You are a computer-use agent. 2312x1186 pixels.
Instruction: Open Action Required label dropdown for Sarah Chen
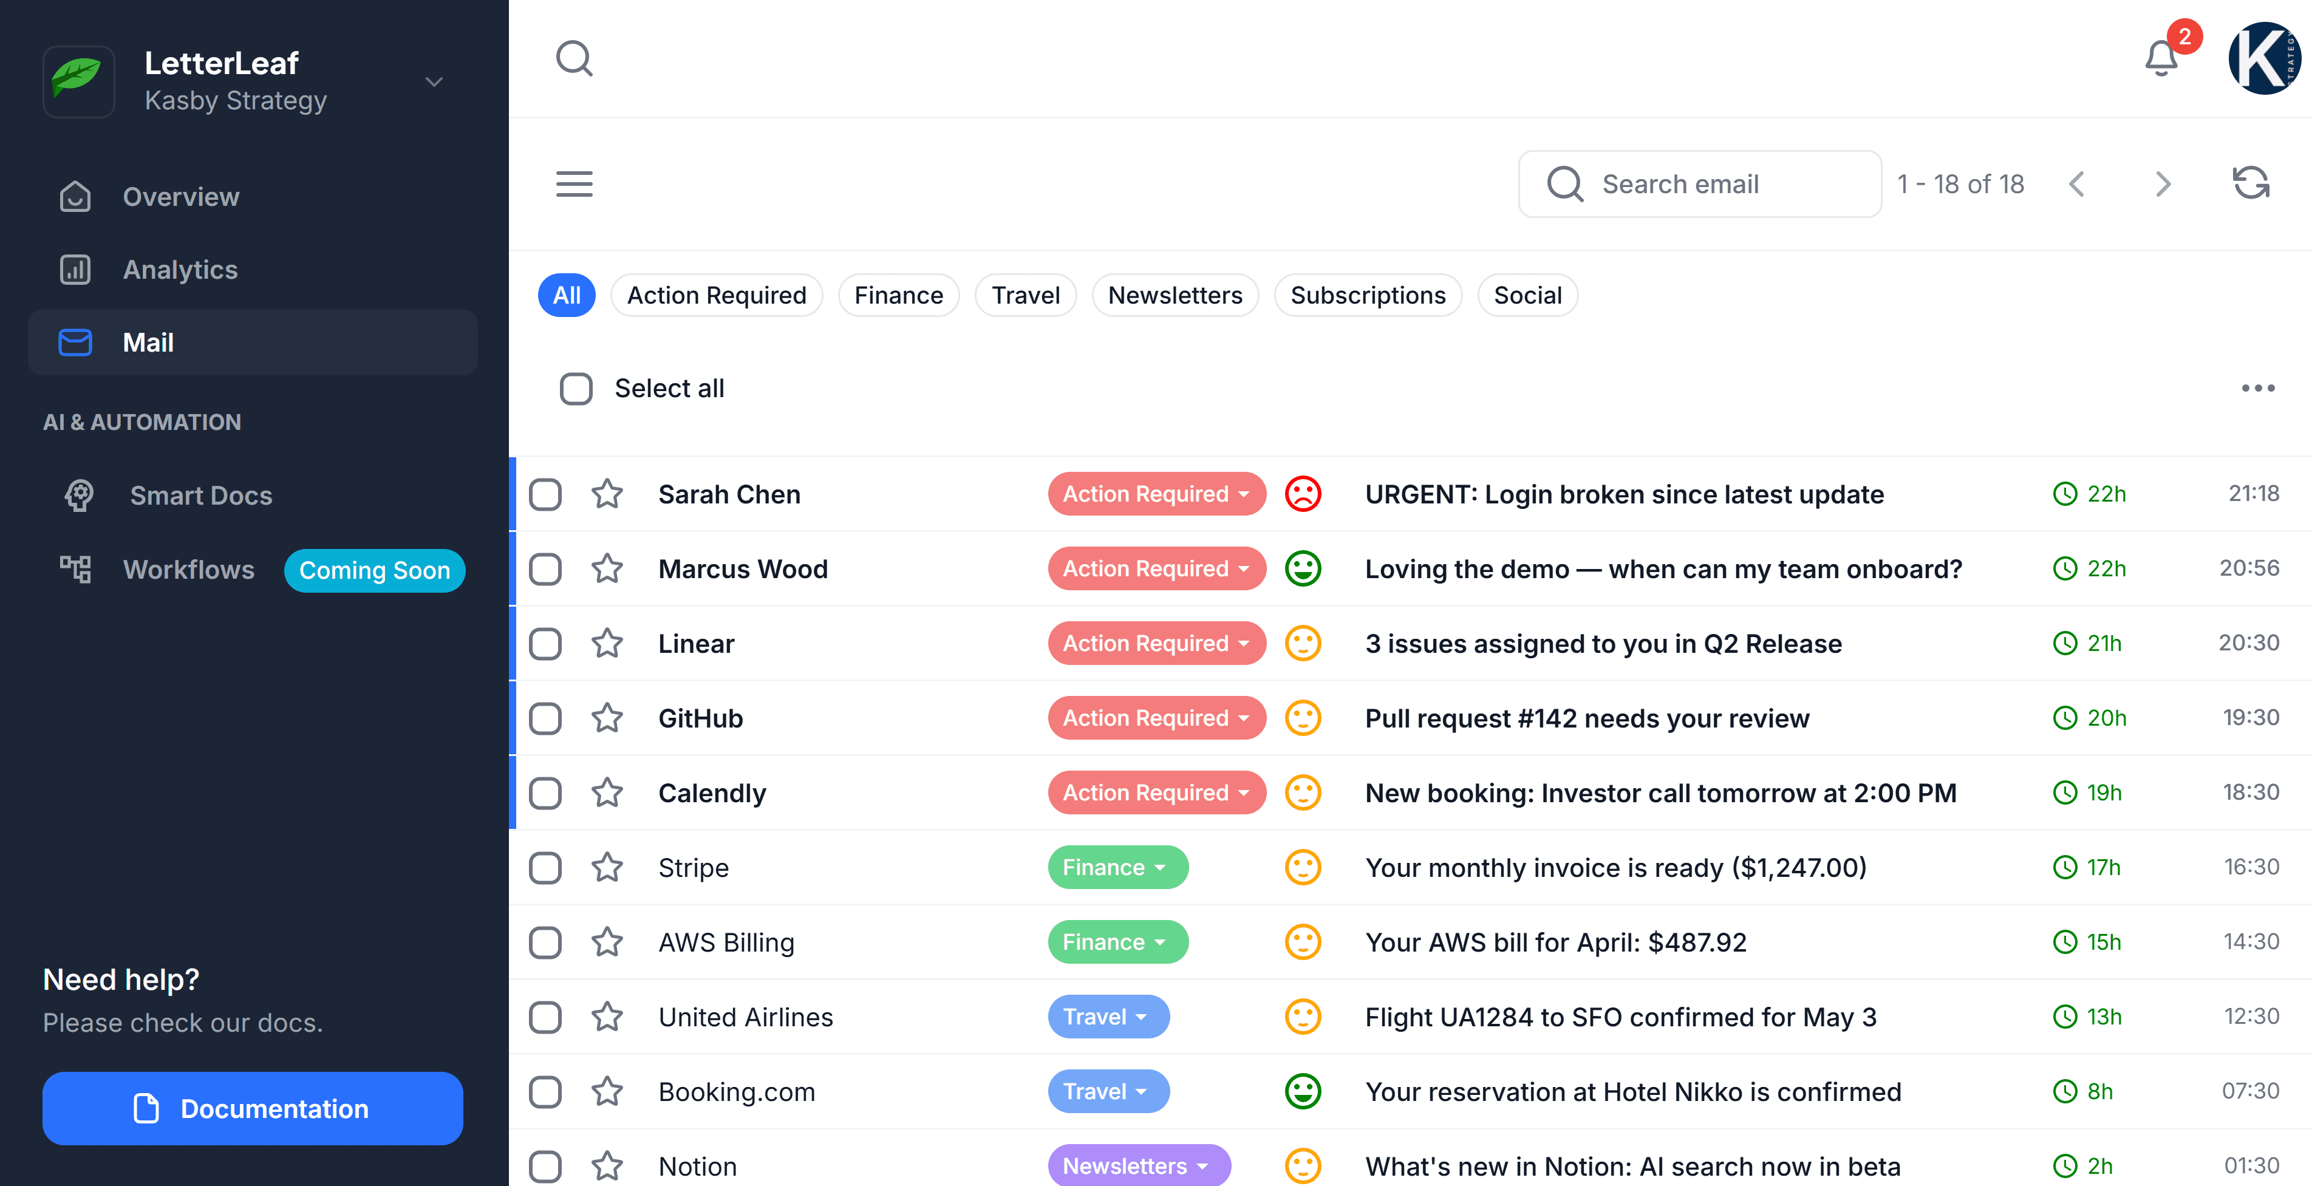1156,494
